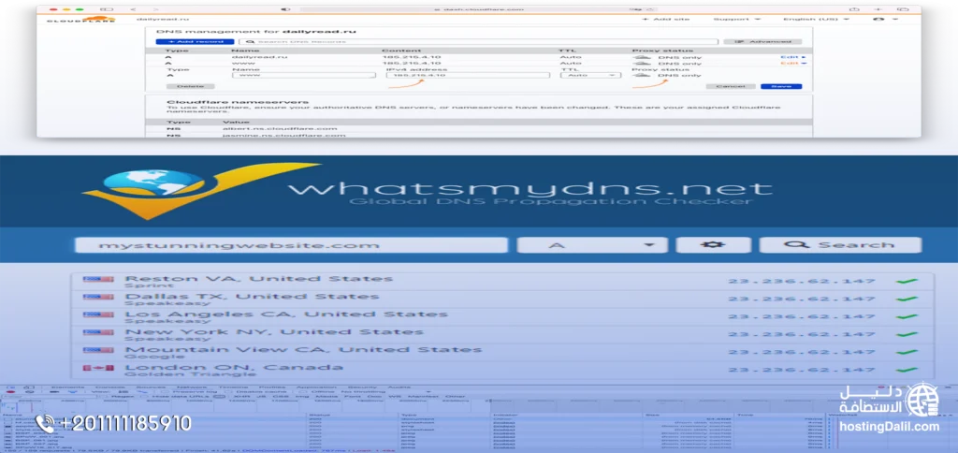The height and width of the screenshot is (453, 958).
Task: Switch to DevTools Network tab
Action: point(192,387)
